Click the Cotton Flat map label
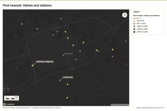Screen dimensions: 167x111 click(78, 95)
